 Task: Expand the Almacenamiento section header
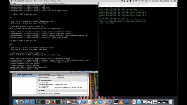click(x=63, y=80)
